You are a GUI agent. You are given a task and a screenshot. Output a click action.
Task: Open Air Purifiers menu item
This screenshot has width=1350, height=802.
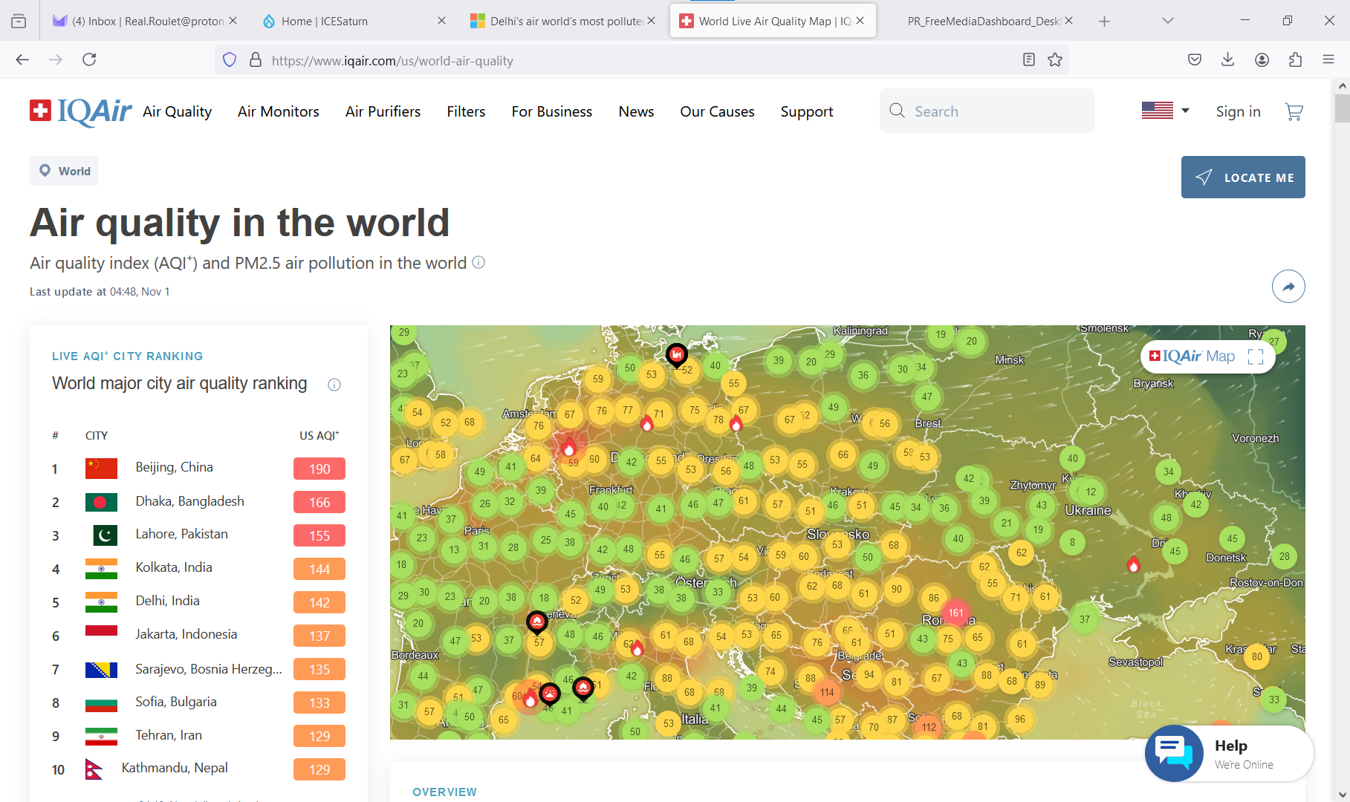[x=383, y=111]
